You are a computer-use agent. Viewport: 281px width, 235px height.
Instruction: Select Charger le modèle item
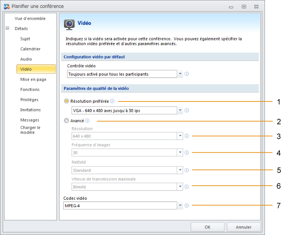[x=30, y=130]
